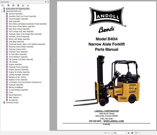Click the middle bookmark toolbar icon with the dotted outline
Screen dimensions: 157x135
tap(14, 6)
